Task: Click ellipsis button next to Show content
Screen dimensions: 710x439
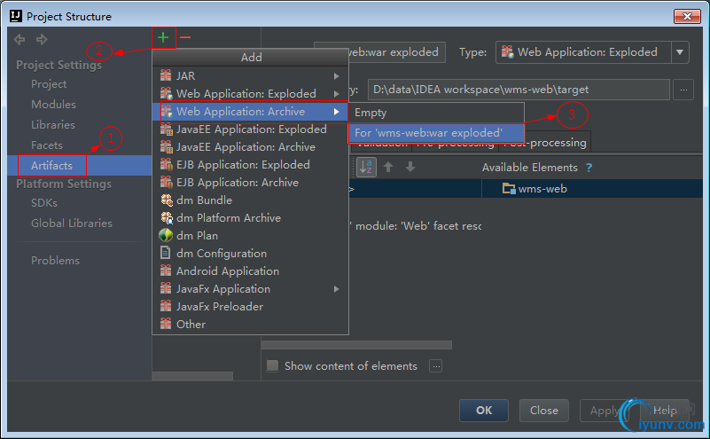Action: coord(435,366)
